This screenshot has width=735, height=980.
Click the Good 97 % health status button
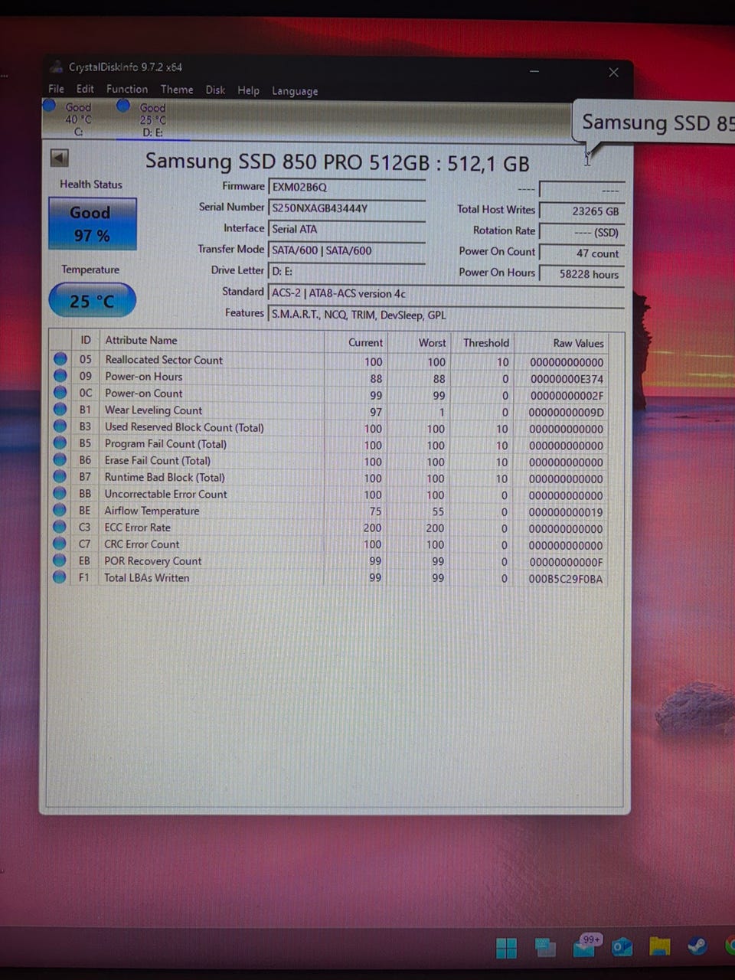(92, 224)
